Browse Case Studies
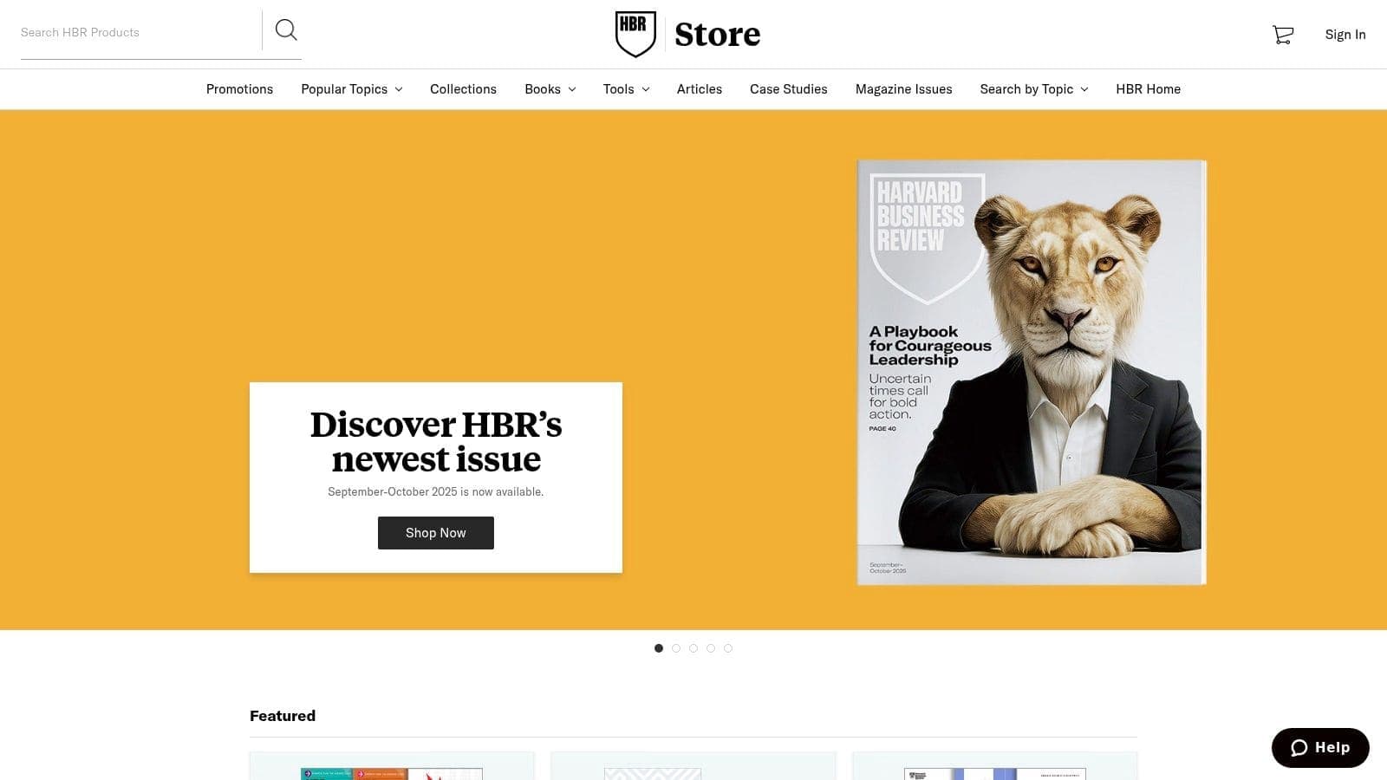 coord(788,88)
